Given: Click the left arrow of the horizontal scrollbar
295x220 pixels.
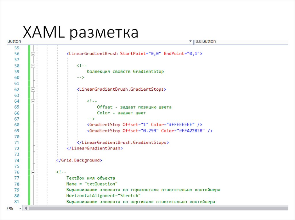Looking at the screenshot, I should [x=26, y=208].
